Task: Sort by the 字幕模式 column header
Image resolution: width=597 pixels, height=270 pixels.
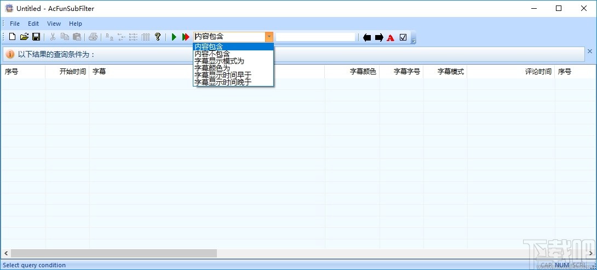Action: pyautogui.click(x=445, y=72)
